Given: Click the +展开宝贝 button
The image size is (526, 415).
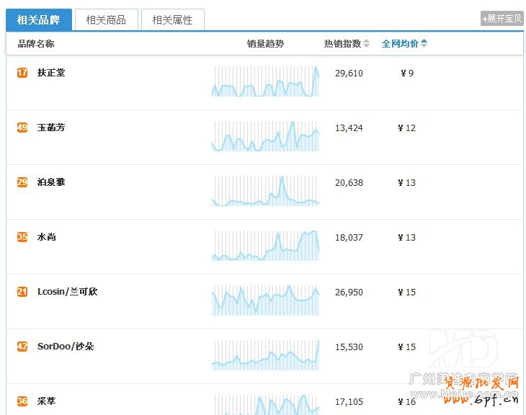Looking at the screenshot, I should click(502, 19).
